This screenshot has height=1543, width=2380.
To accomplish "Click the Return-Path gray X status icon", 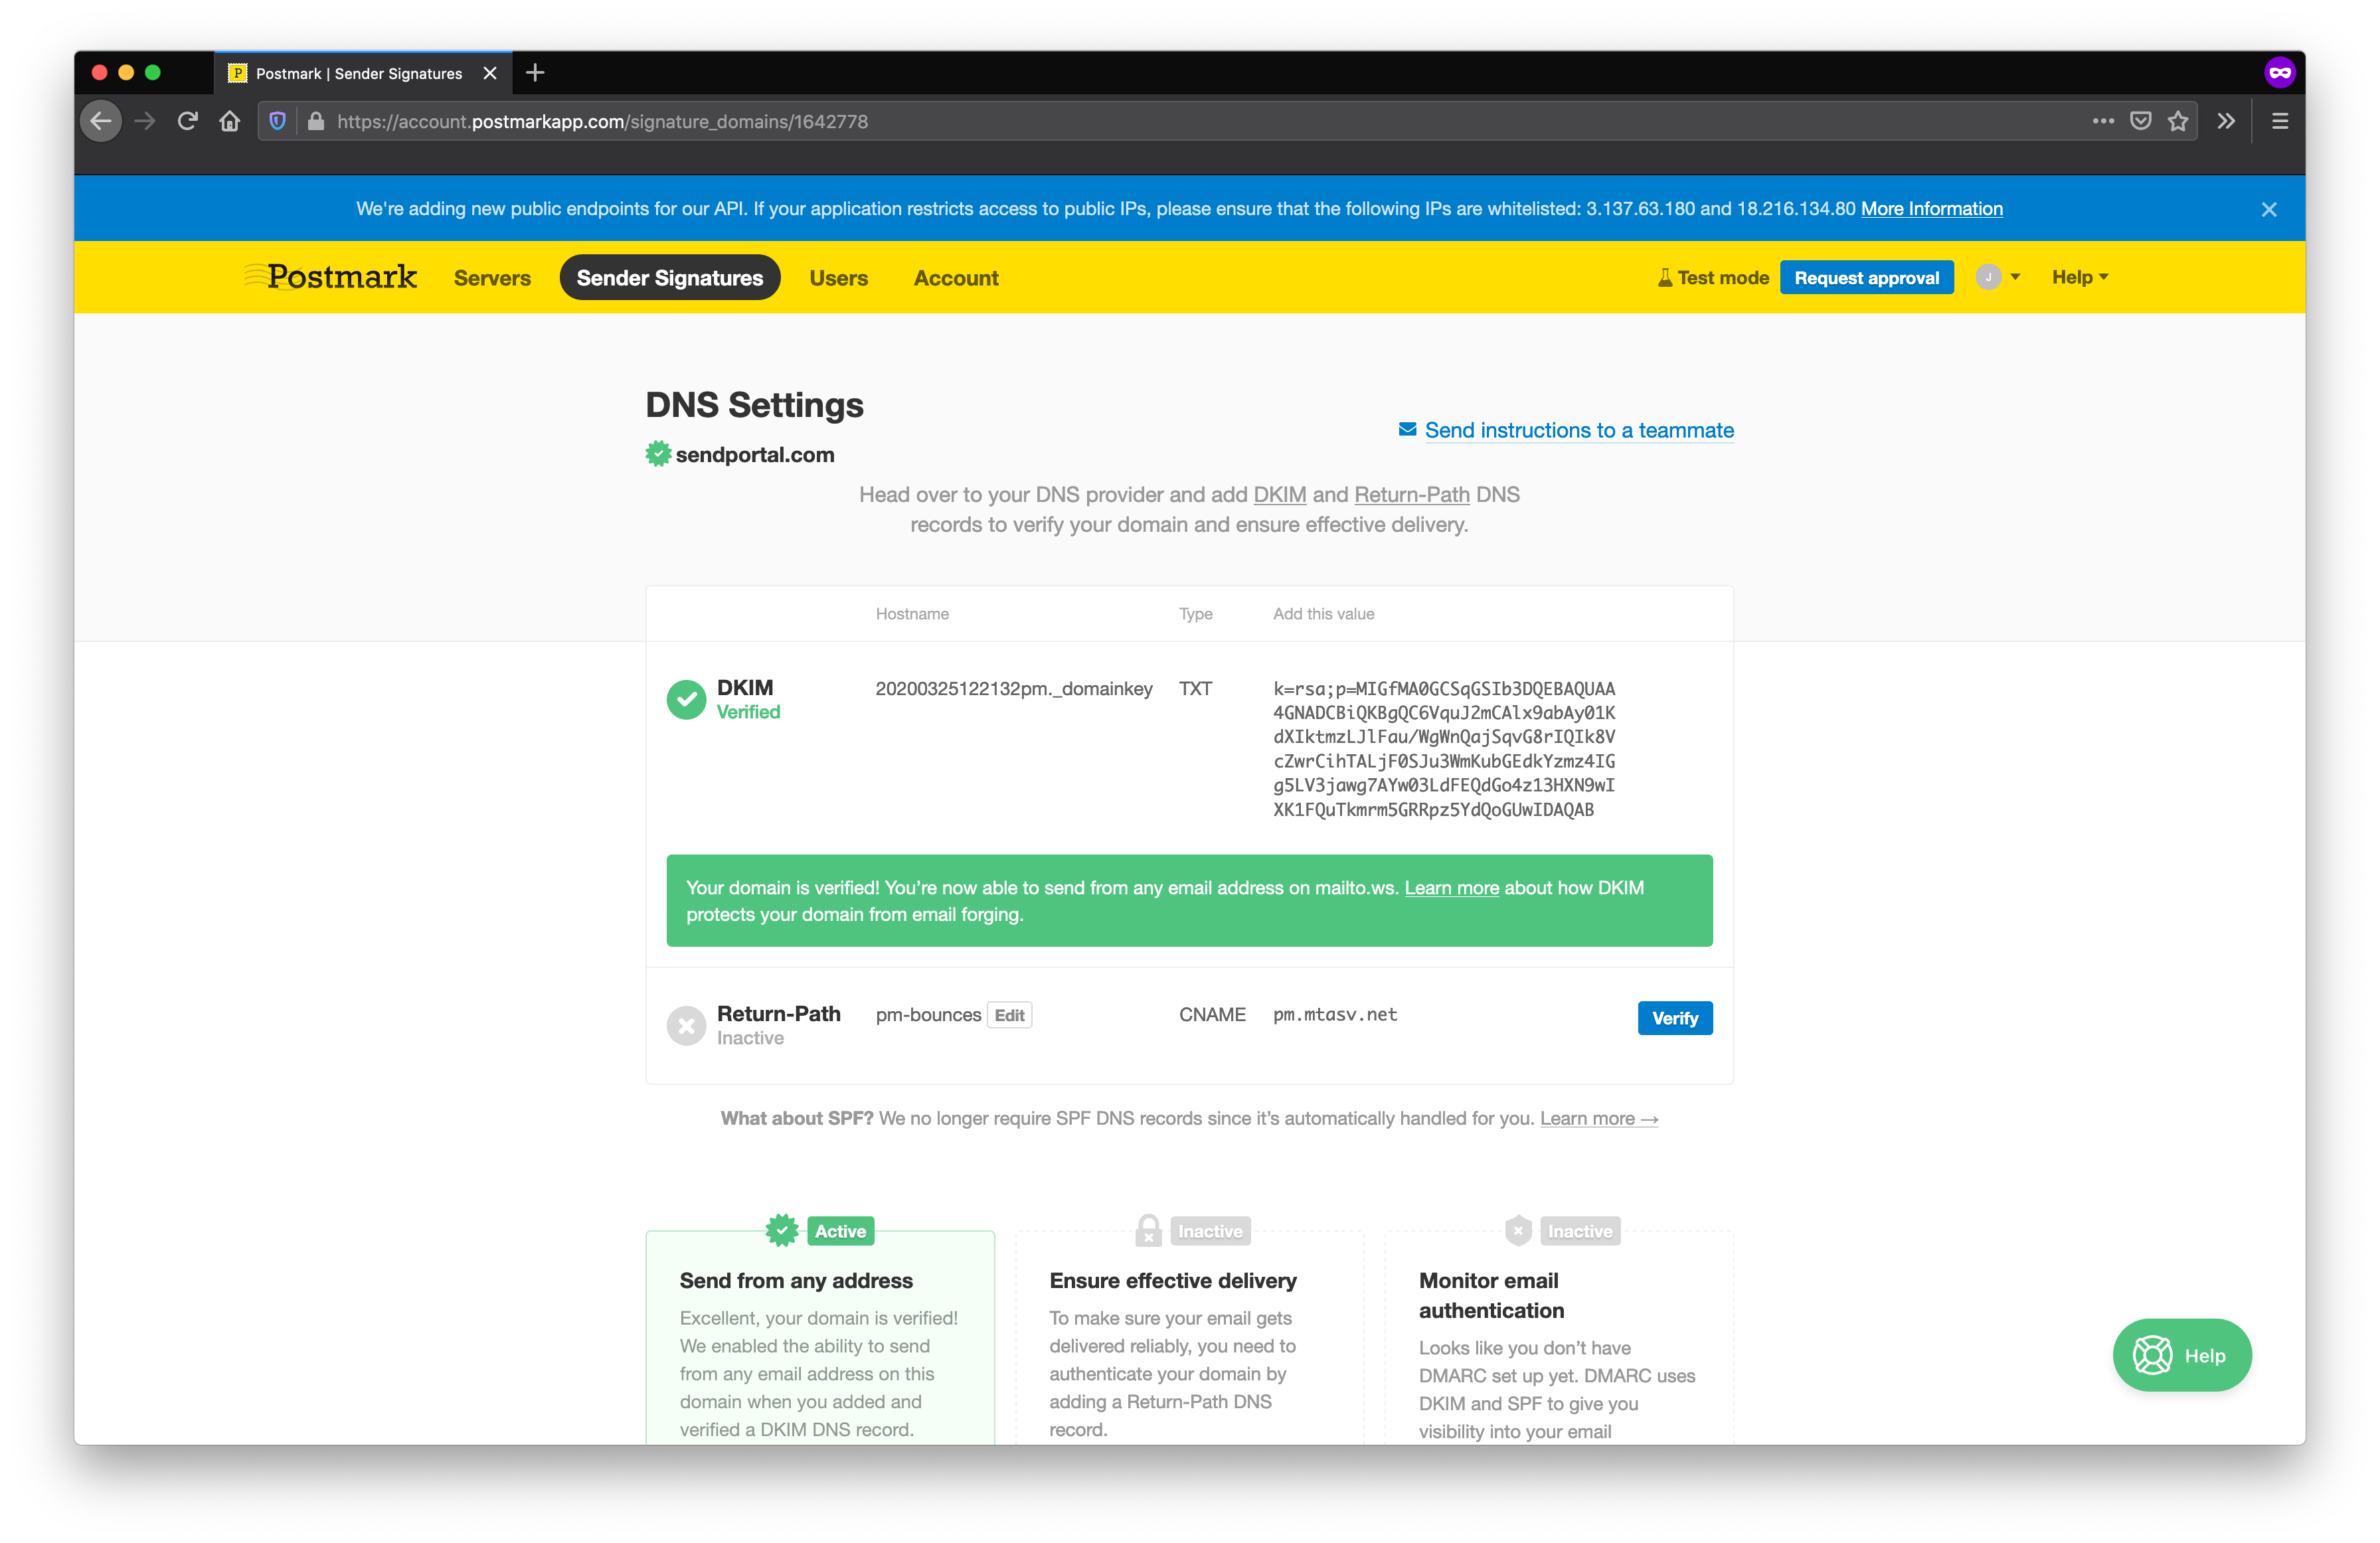I will pyautogui.click(x=686, y=1025).
